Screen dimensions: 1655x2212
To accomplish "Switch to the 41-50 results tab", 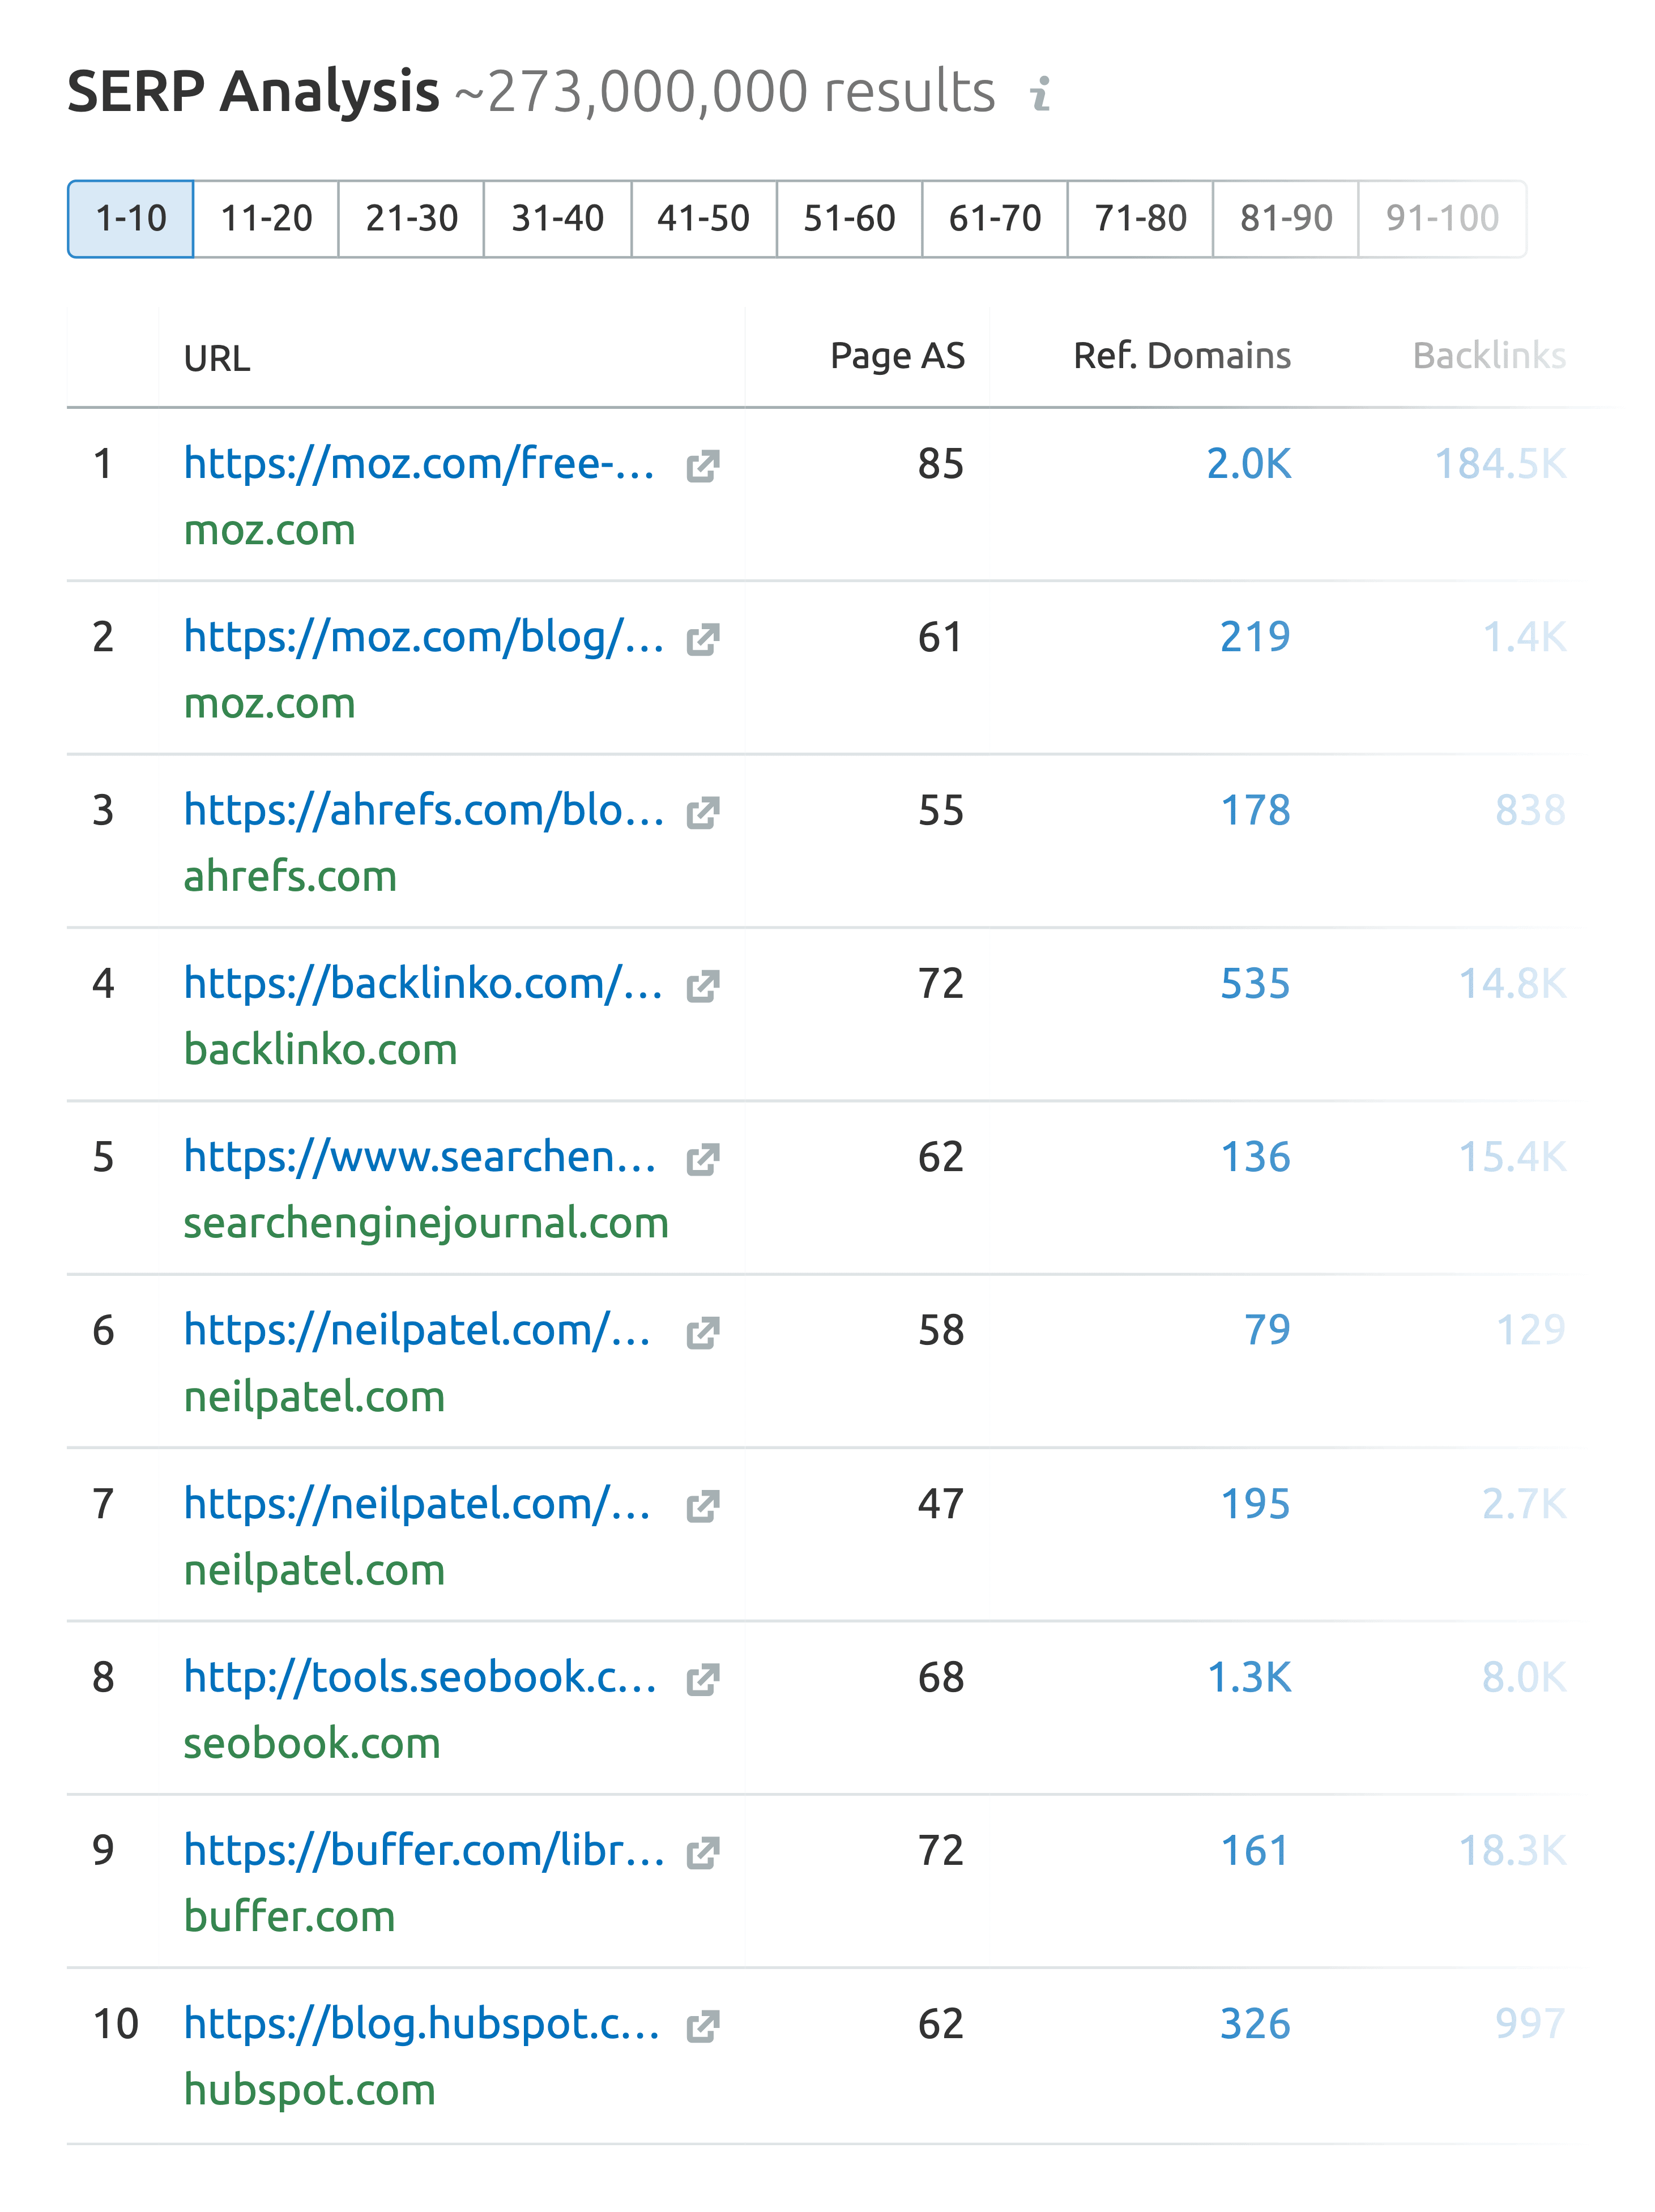I will click(x=704, y=219).
